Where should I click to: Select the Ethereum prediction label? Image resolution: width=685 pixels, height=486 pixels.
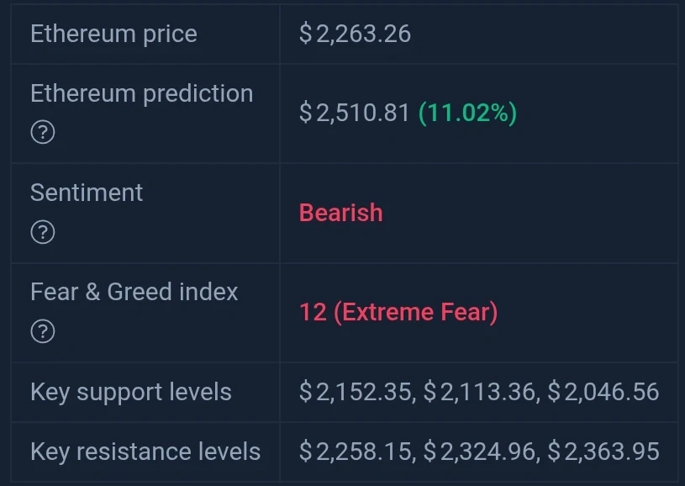[142, 93]
